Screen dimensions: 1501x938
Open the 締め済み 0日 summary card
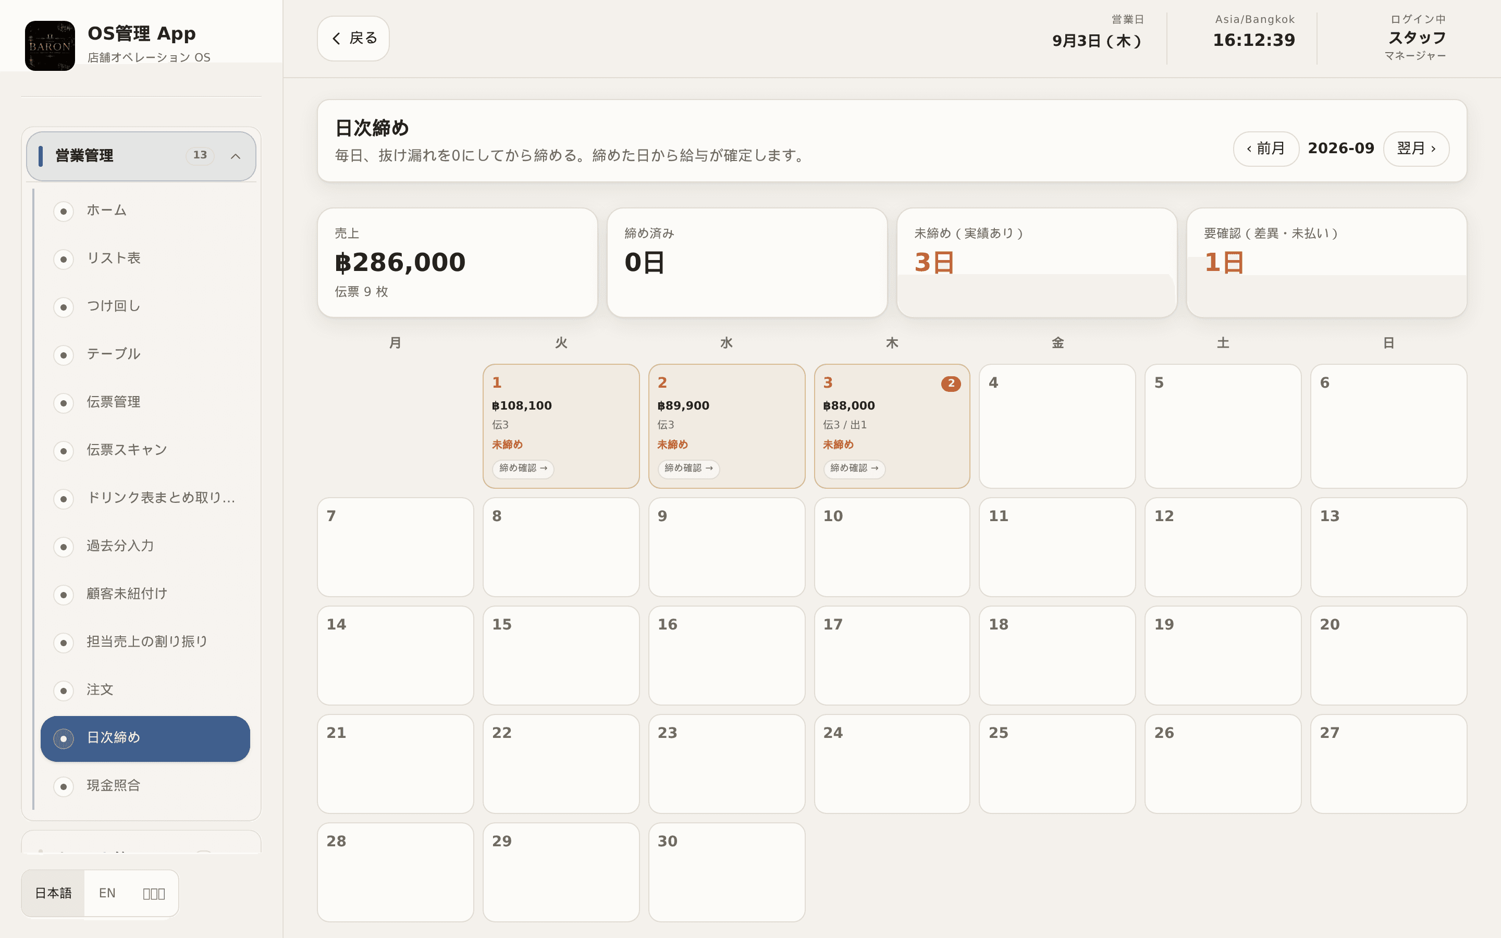[x=747, y=263]
